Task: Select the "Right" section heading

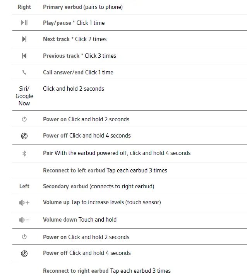Action: click(24, 7)
